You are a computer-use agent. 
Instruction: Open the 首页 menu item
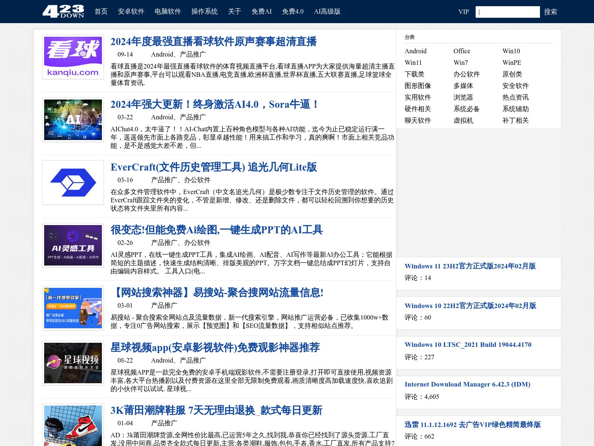[101, 12]
